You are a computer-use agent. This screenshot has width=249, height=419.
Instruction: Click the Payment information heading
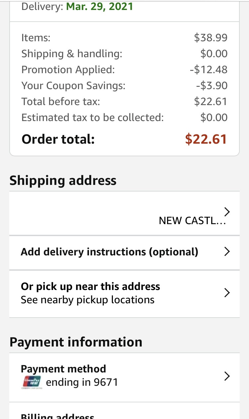click(x=76, y=342)
